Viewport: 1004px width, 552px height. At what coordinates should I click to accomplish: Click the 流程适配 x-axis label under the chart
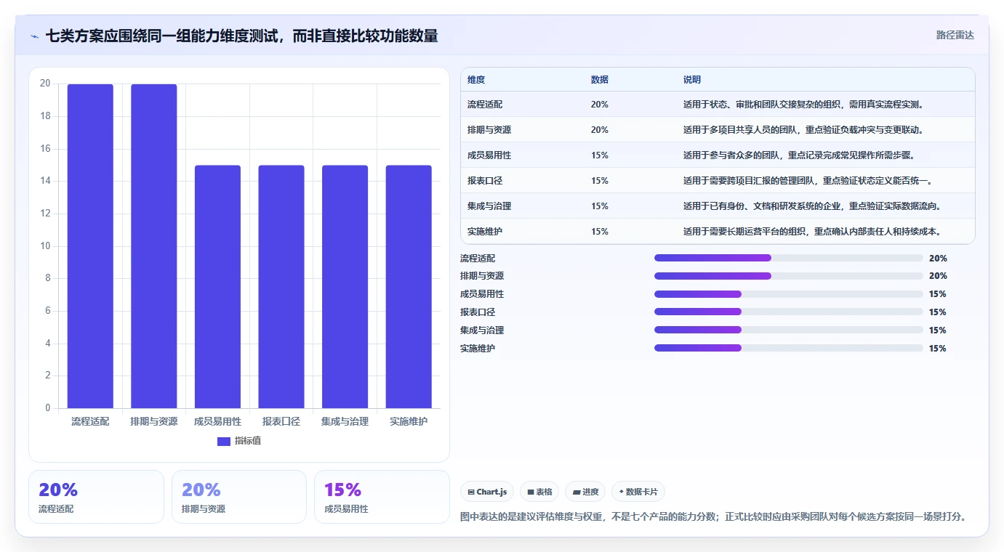point(90,421)
